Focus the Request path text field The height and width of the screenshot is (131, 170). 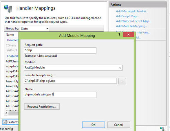(x=60, y=50)
